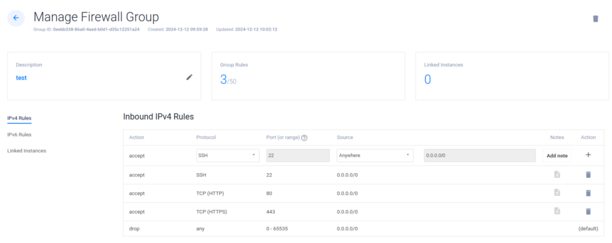Click the port input field showing 22
This screenshot has height=243, width=612.
point(297,155)
